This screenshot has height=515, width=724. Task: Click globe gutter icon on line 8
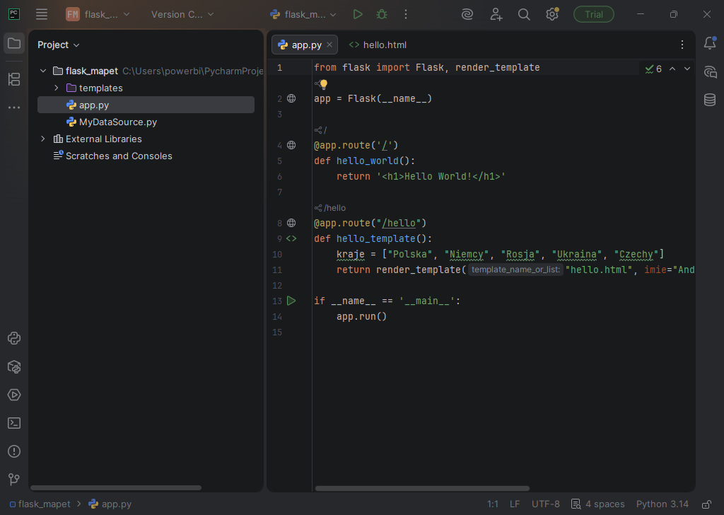(291, 223)
